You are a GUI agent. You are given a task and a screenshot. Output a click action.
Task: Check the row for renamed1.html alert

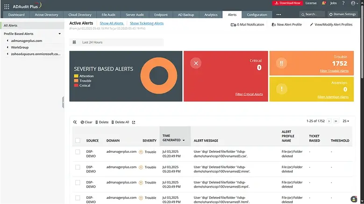(78, 198)
